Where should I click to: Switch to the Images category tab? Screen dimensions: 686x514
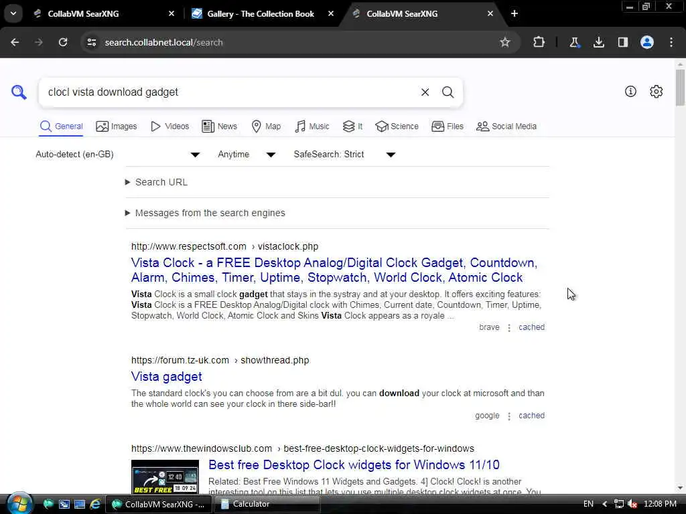117,126
